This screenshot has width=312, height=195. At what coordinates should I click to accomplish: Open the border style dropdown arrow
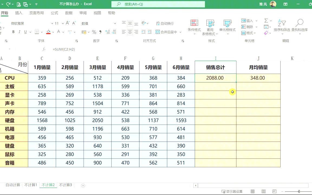[x=42, y=32]
